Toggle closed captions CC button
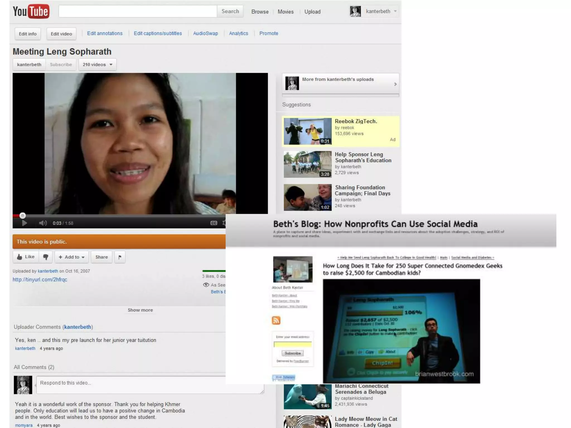This screenshot has width=571, height=428. [214, 223]
